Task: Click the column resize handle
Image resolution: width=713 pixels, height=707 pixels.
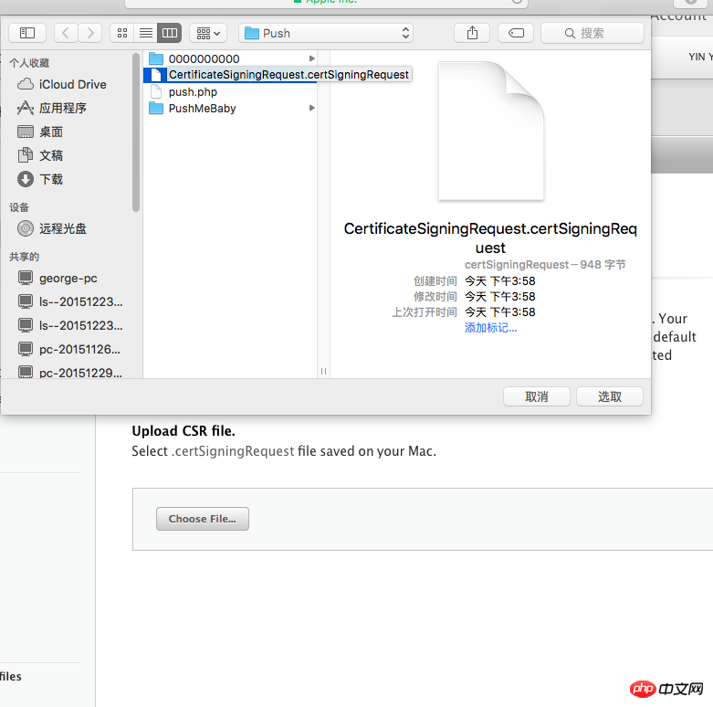Action: click(x=323, y=371)
